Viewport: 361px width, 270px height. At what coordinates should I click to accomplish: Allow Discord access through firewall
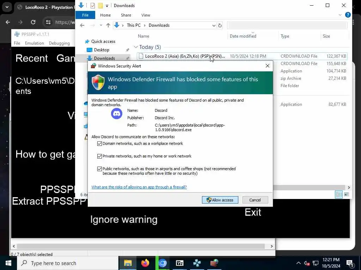(x=220, y=200)
